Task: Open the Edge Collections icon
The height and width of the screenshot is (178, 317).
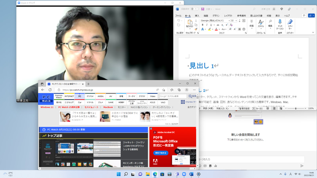Action: pos(179,90)
